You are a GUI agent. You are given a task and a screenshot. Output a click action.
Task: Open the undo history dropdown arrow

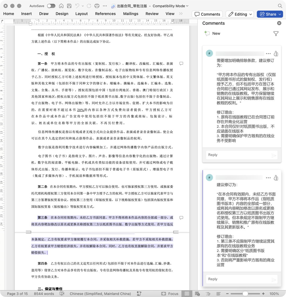pos(83,6)
